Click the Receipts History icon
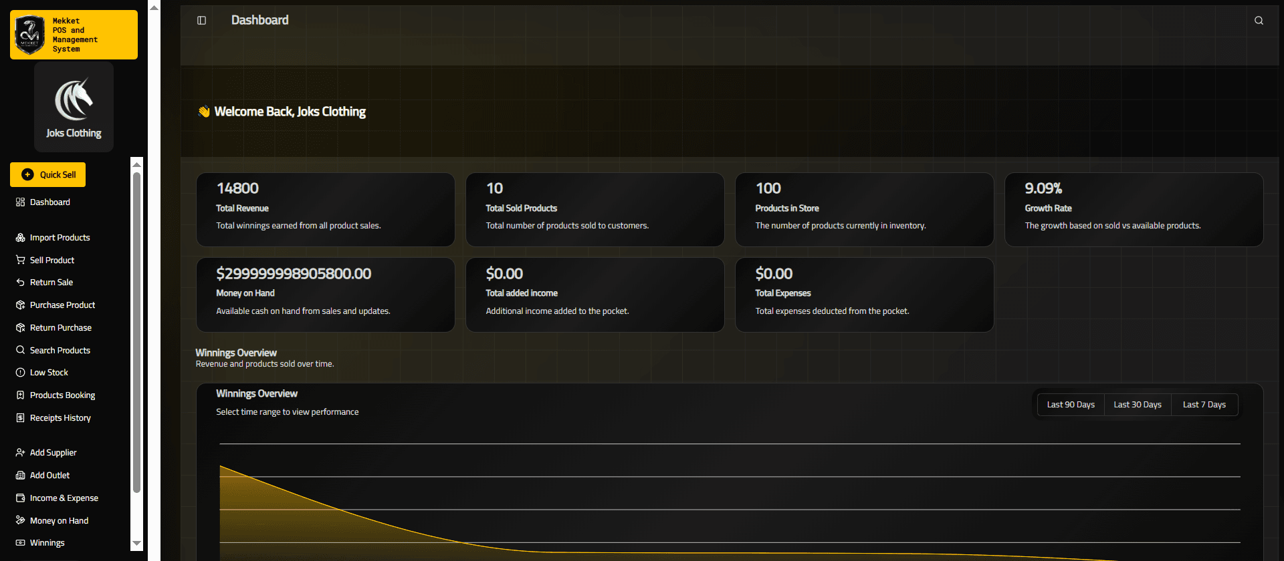 point(21,418)
